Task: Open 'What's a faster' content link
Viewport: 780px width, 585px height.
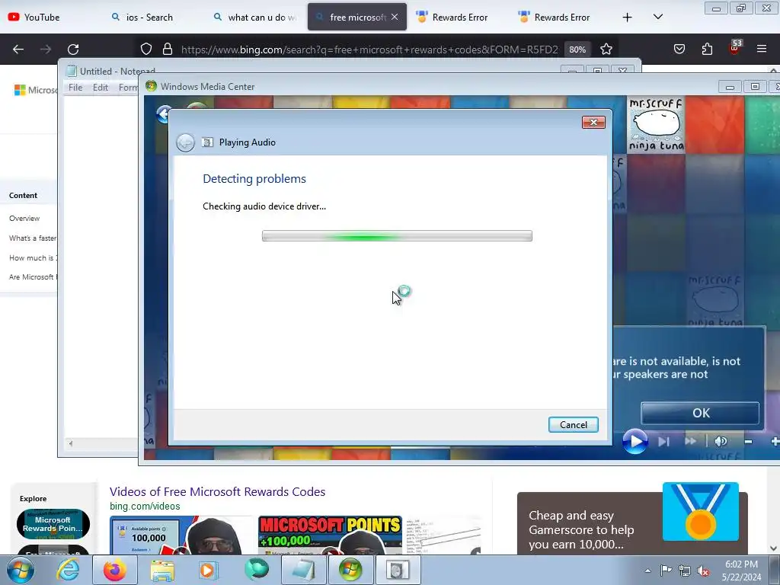Action: [32, 238]
